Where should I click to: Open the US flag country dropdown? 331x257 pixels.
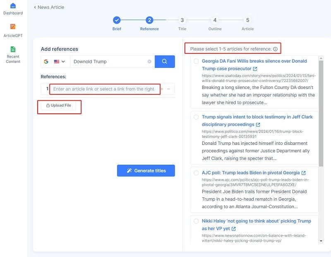59,61
